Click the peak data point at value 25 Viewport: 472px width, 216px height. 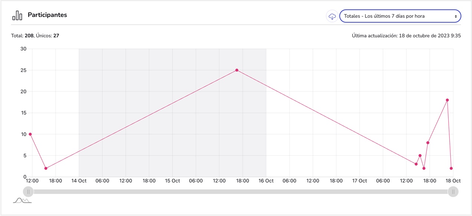(237, 70)
